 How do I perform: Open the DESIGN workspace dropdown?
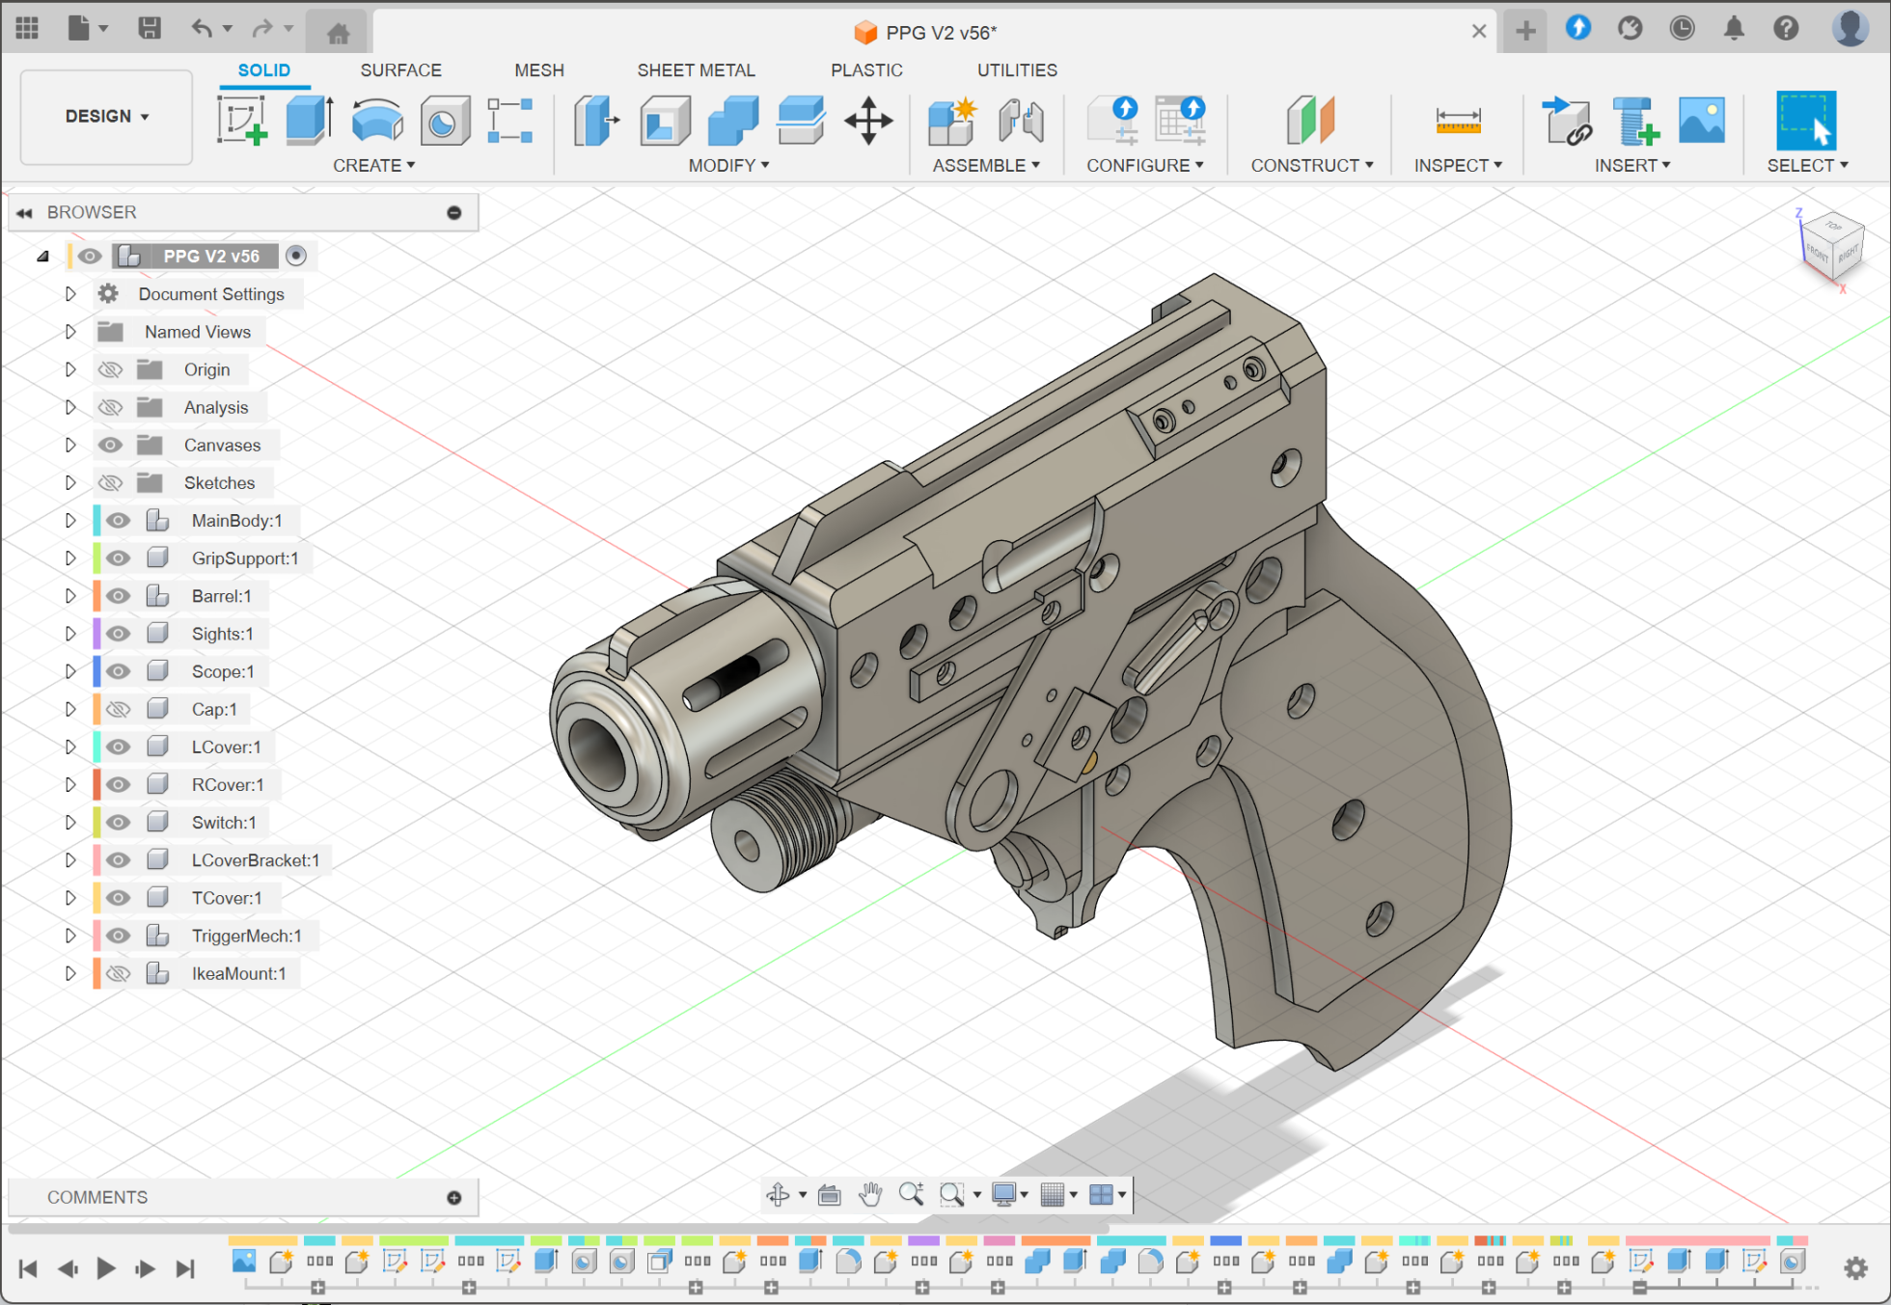coord(106,117)
